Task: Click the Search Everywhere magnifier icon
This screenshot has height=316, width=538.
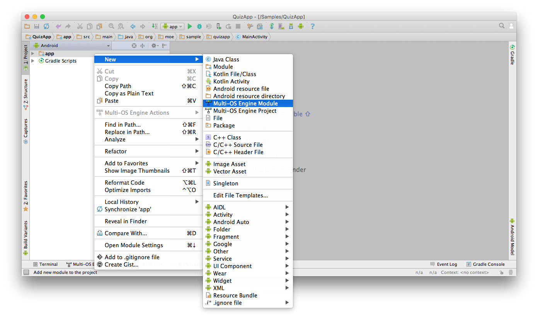Action: point(502,26)
